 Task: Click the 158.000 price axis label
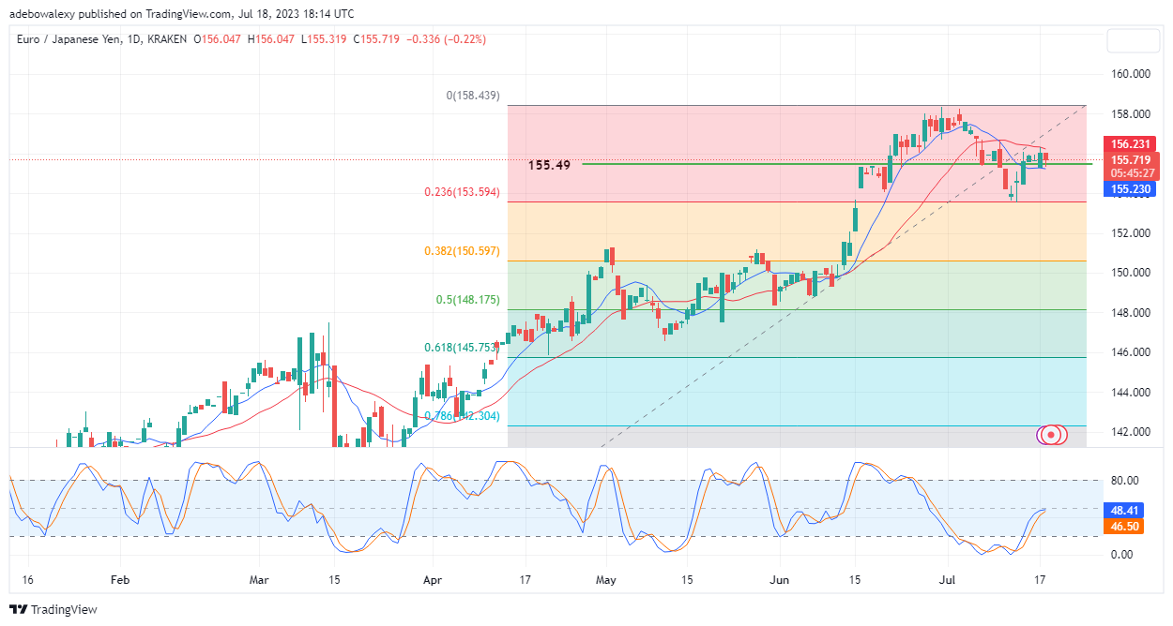1132,114
